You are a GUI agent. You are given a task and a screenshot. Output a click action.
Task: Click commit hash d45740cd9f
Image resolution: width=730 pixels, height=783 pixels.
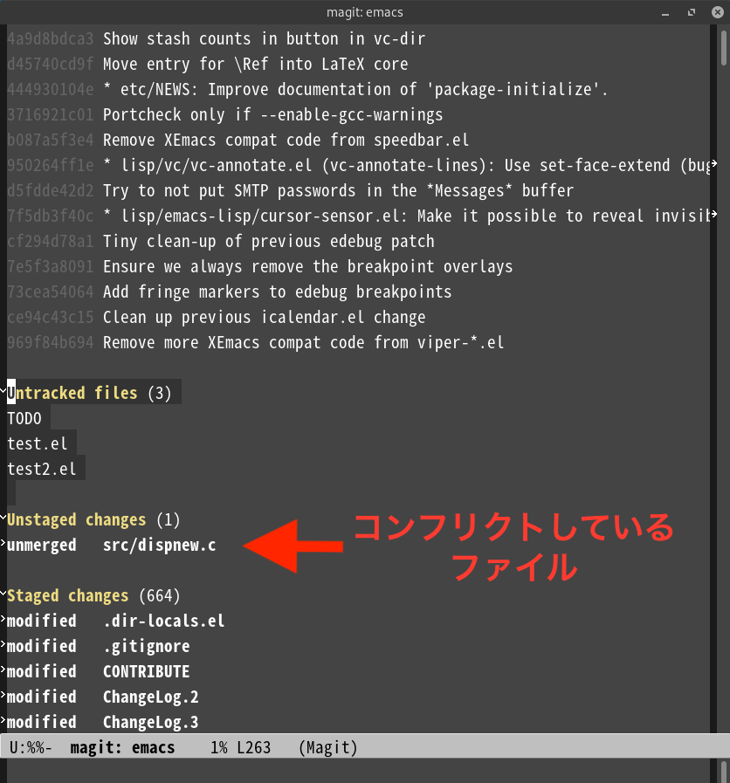point(51,65)
